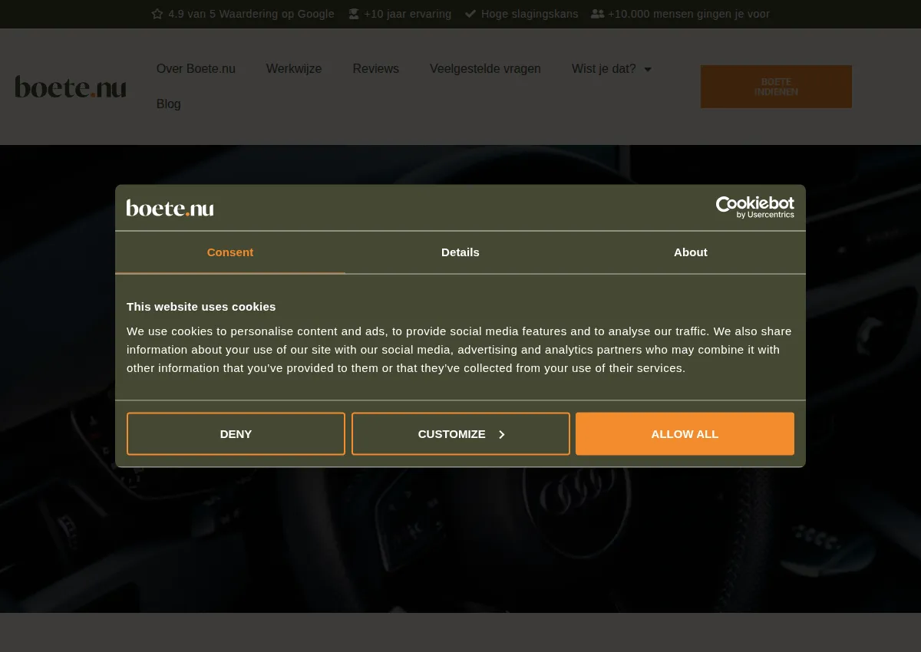
Task: Open Customize cookie settings
Action: pyautogui.click(x=460, y=434)
